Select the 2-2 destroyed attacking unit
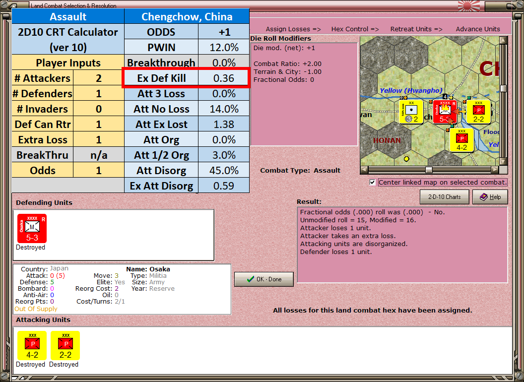Screen dimensions: 524x382 point(65,345)
